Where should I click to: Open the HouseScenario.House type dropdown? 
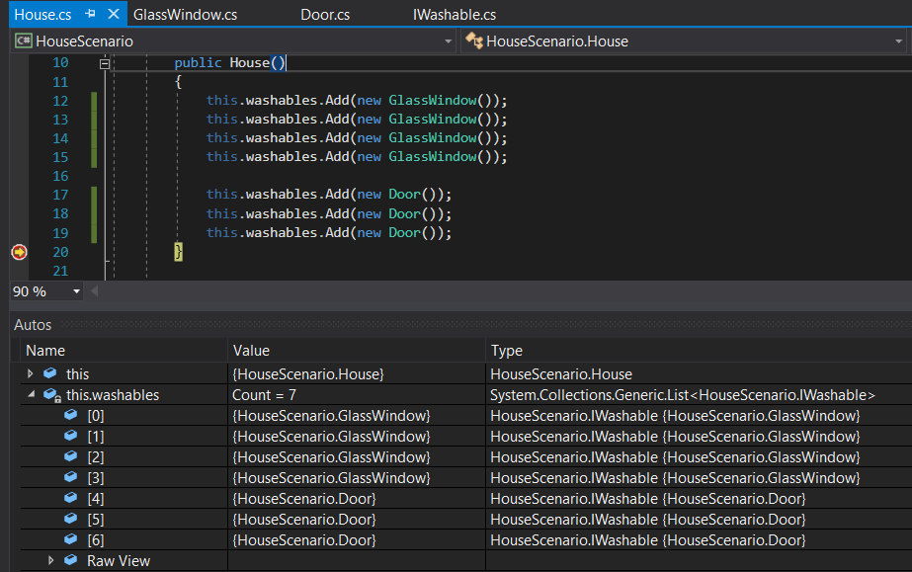898,41
